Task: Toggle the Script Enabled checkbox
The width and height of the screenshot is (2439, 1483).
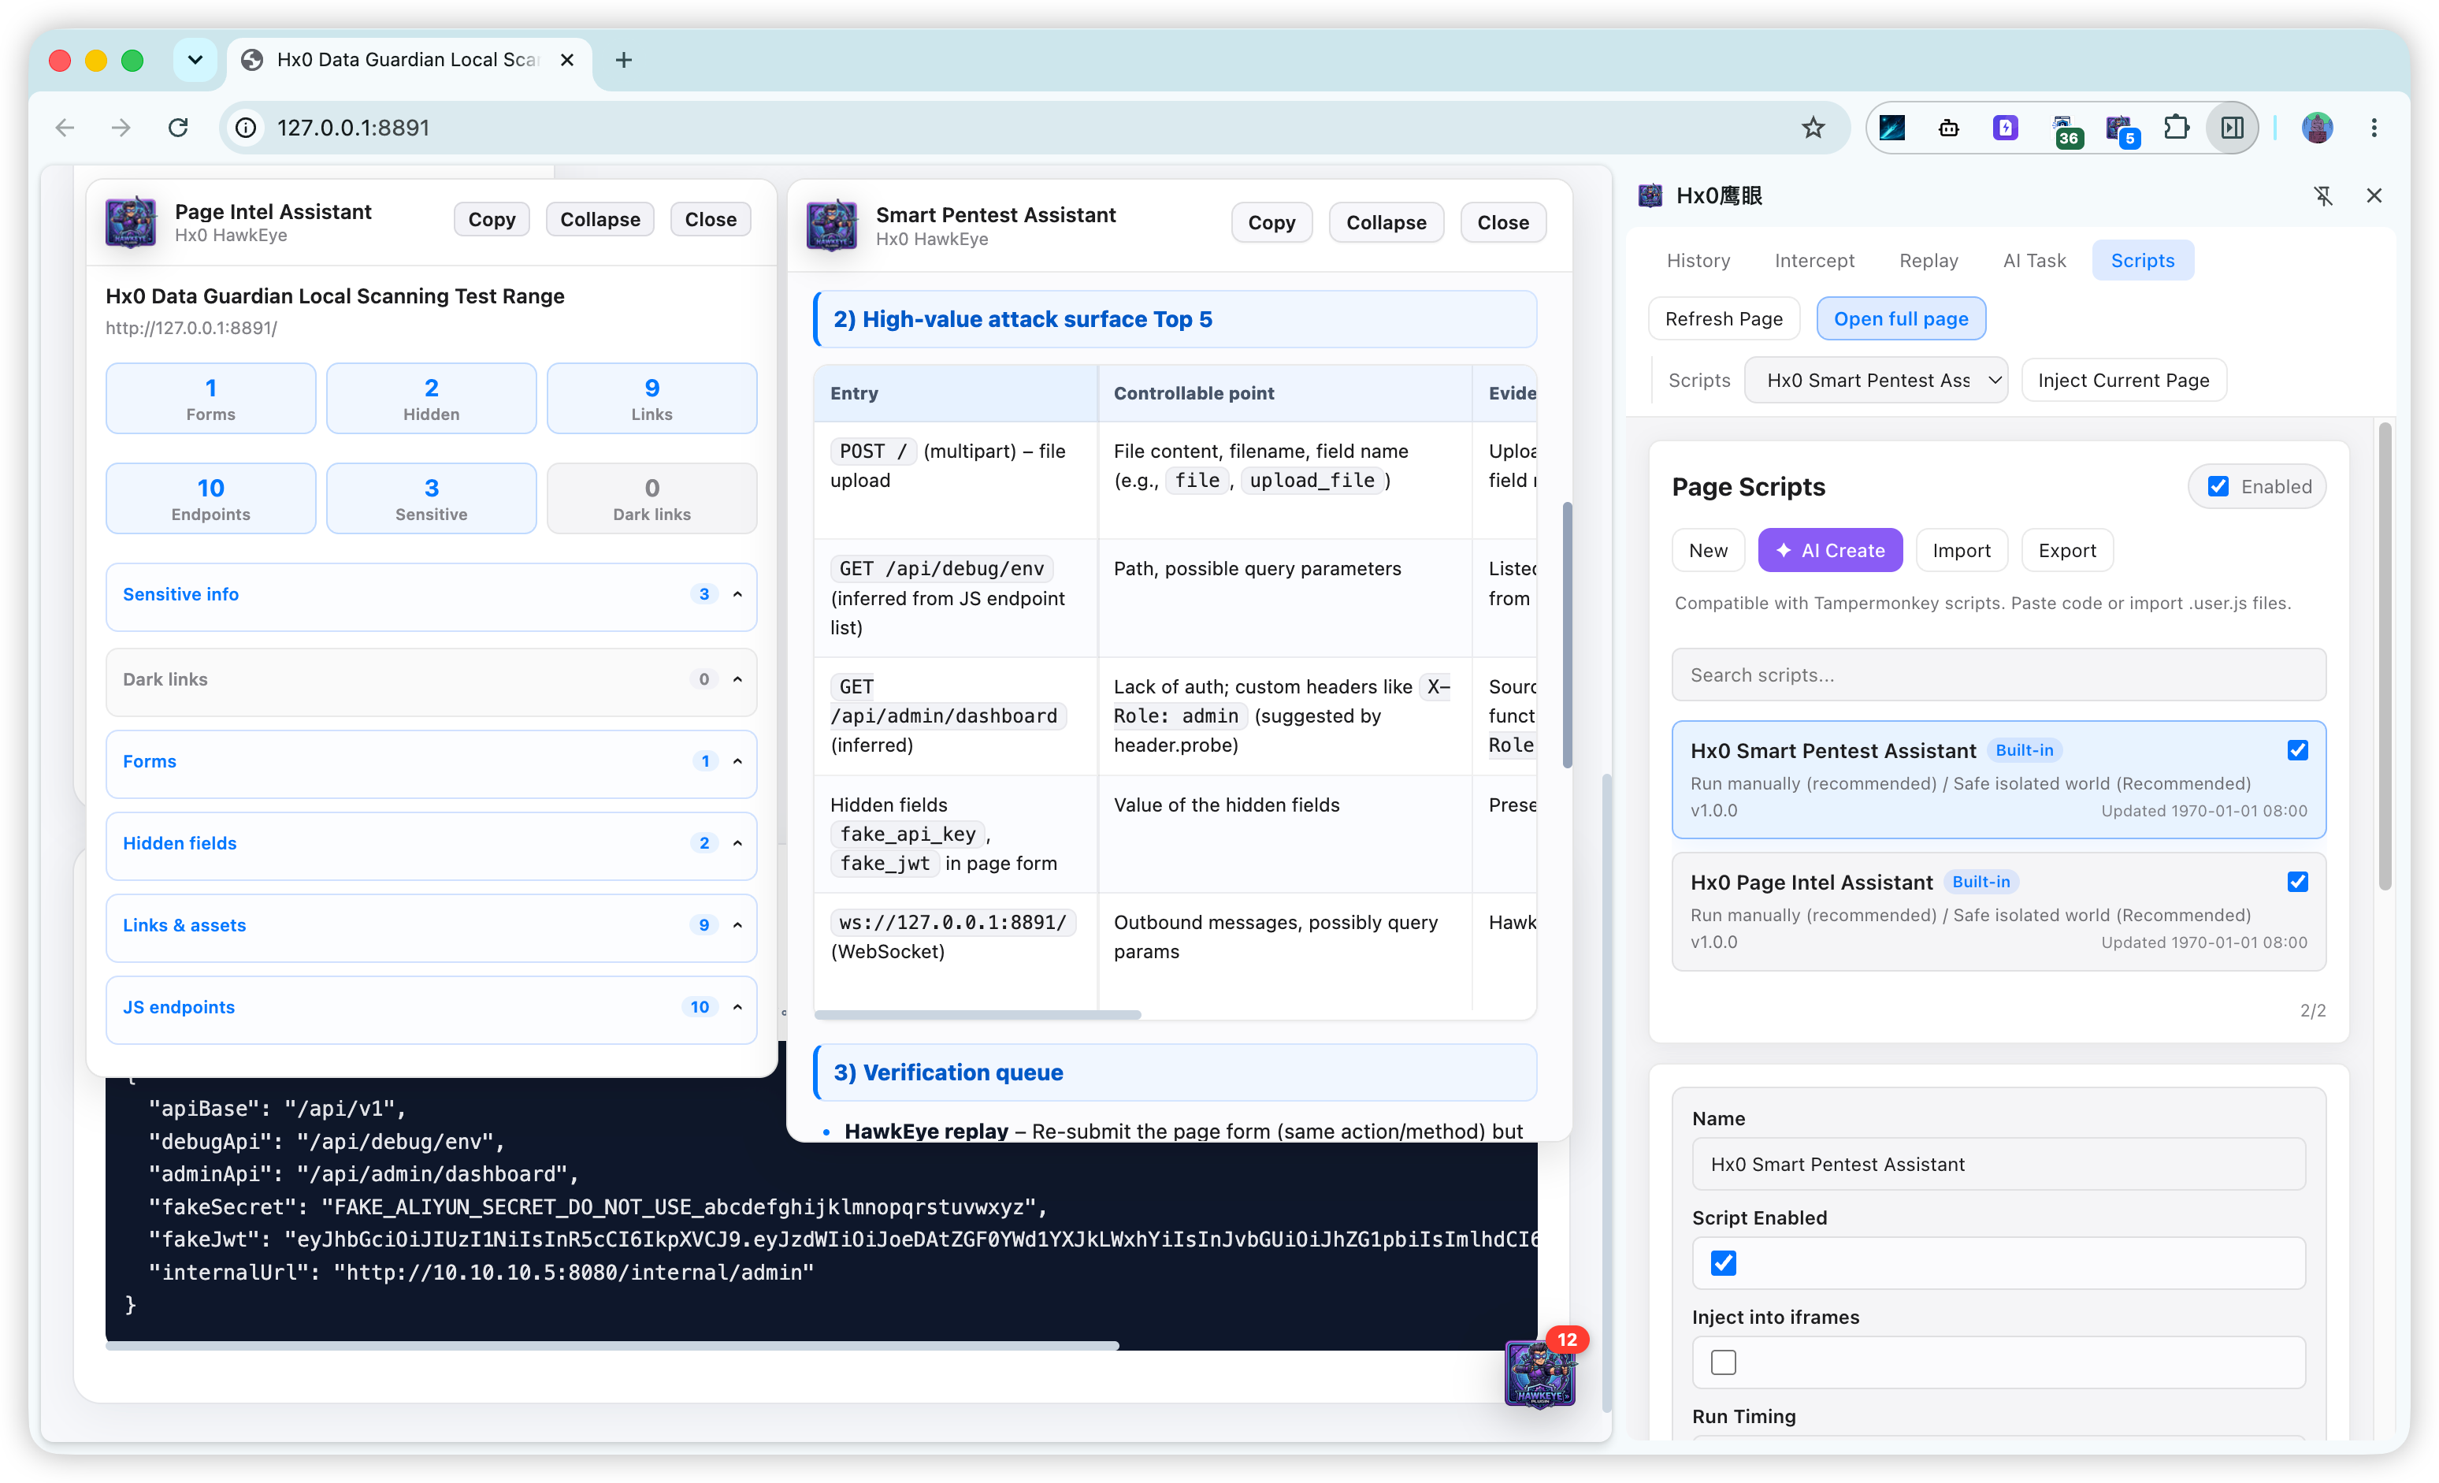Action: [1724, 1263]
